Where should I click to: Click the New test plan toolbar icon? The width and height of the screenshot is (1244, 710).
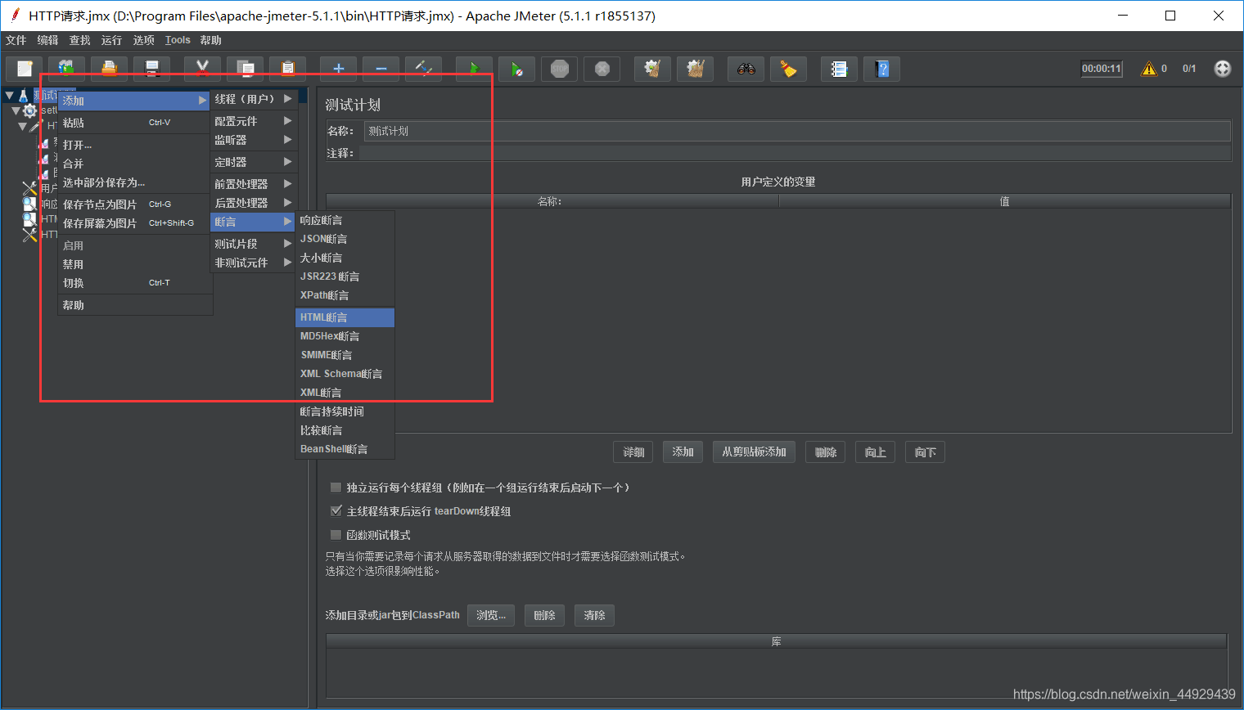point(25,70)
